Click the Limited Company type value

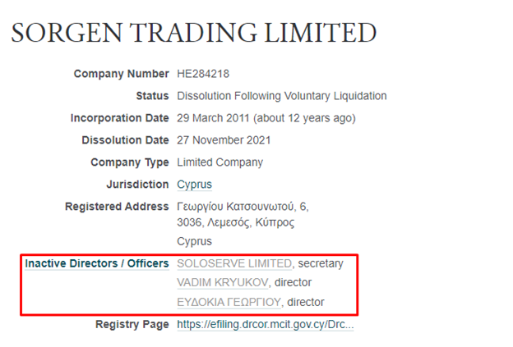click(x=220, y=162)
